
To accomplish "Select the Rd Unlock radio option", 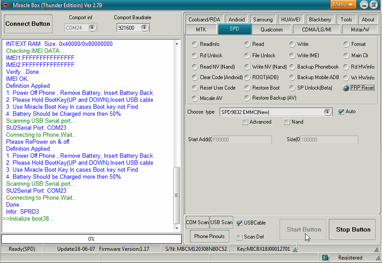I will pyautogui.click(x=194, y=55).
